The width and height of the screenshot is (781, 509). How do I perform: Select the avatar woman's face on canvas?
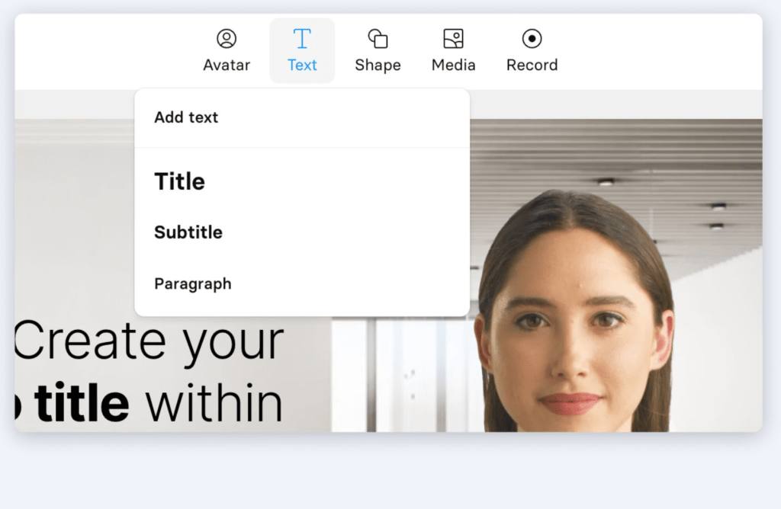(572, 335)
